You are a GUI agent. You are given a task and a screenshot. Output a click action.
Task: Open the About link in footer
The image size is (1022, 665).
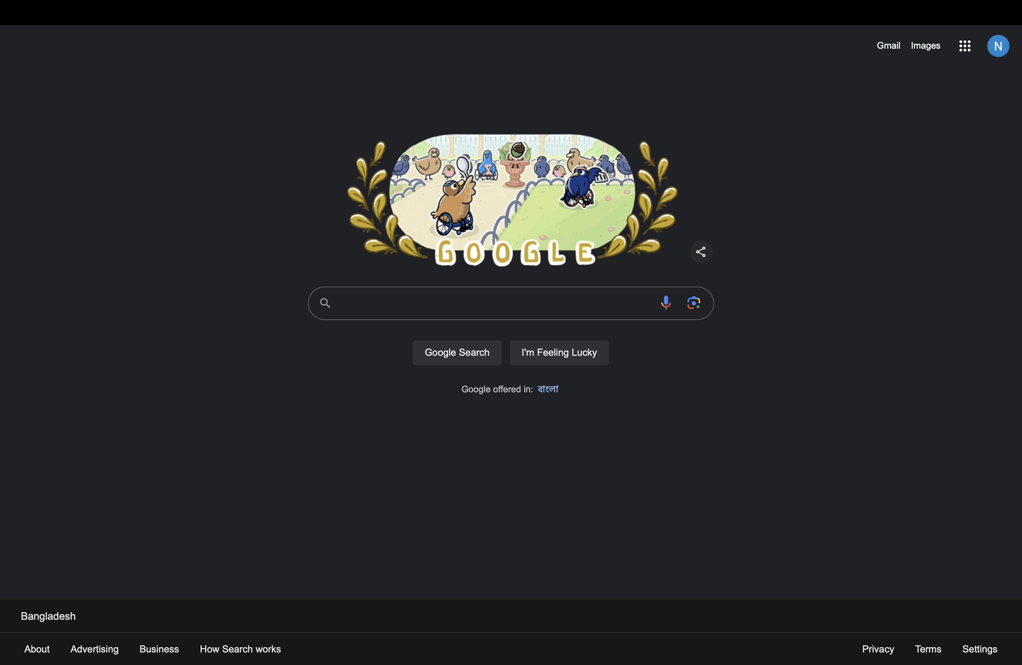[37, 649]
